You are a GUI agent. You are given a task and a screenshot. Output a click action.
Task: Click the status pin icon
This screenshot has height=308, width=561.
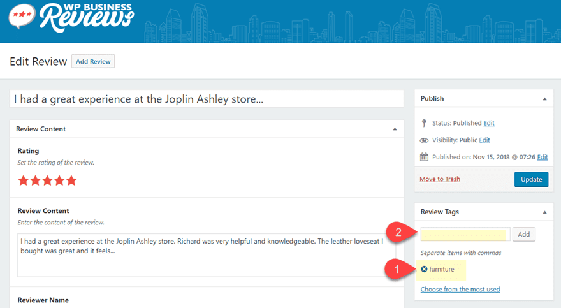tap(424, 123)
